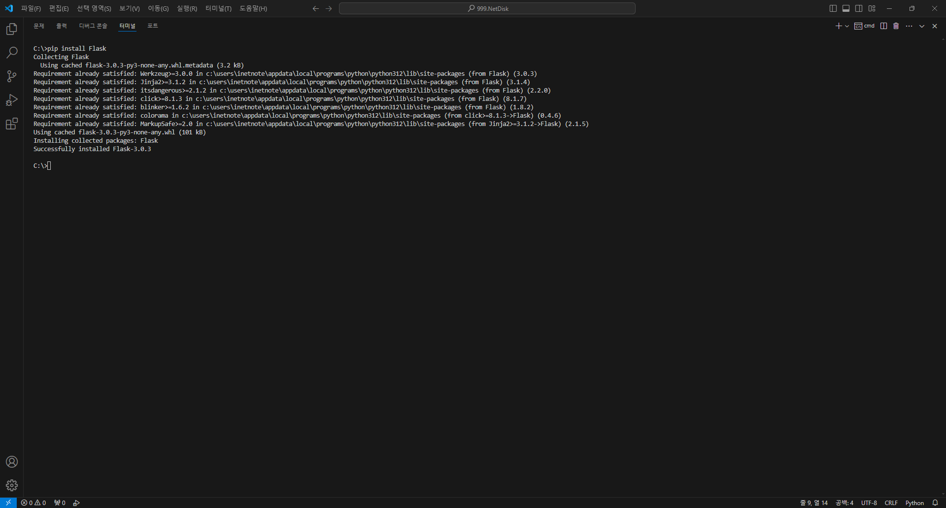Select language mode Python in status bar
This screenshot has height=508, width=946.
tap(914, 503)
